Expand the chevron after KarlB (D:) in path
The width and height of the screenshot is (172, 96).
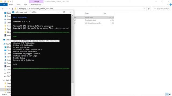coord(27,9)
